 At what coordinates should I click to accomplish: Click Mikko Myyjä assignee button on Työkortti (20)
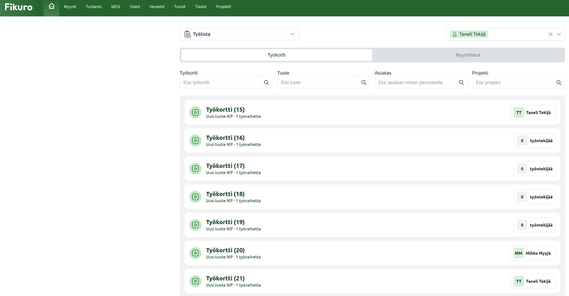tap(533, 253)
